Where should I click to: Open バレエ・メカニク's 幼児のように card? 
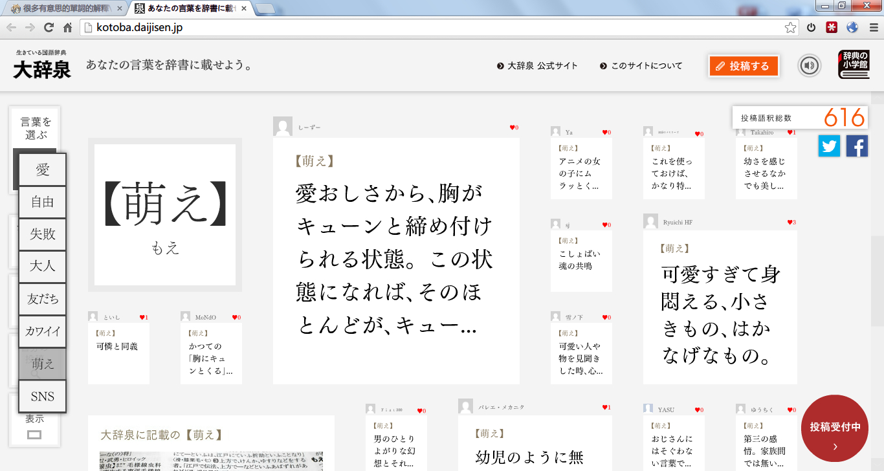535,443
